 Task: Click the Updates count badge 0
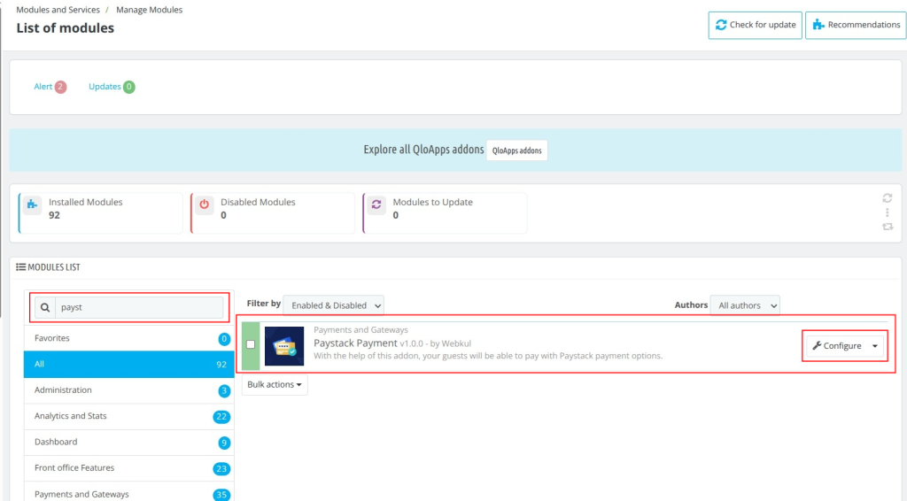129,87
